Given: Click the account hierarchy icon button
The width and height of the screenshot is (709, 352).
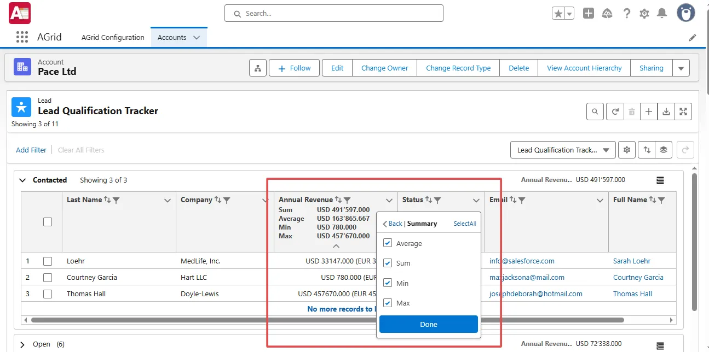Looking at the screenshot, I should [257, 68].
